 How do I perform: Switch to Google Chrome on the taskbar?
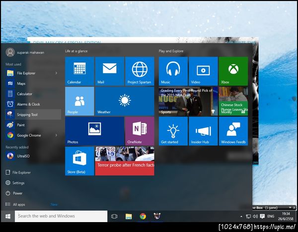pos(143,216)
